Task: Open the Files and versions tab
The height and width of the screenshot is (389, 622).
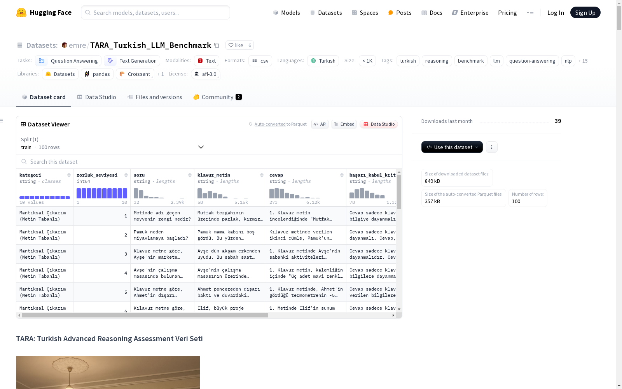Action: (x=155, y=97)
